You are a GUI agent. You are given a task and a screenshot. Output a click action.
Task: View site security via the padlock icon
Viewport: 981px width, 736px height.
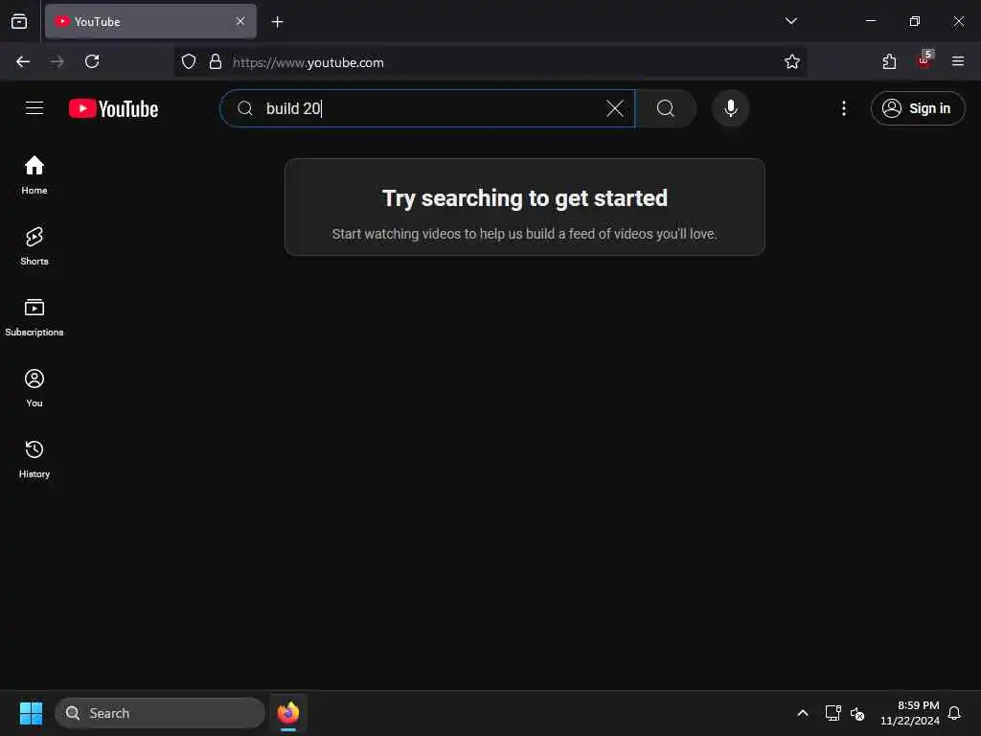216,61
